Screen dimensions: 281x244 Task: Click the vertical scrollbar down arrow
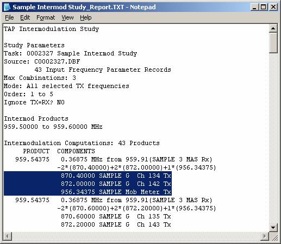[x=273, y=227]
